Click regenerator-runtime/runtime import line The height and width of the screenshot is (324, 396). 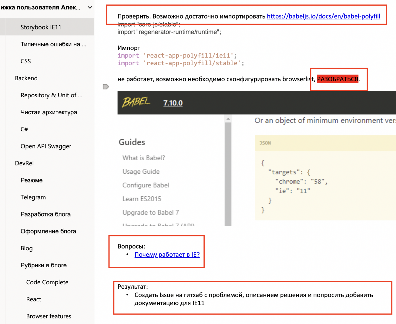[169, 32]
